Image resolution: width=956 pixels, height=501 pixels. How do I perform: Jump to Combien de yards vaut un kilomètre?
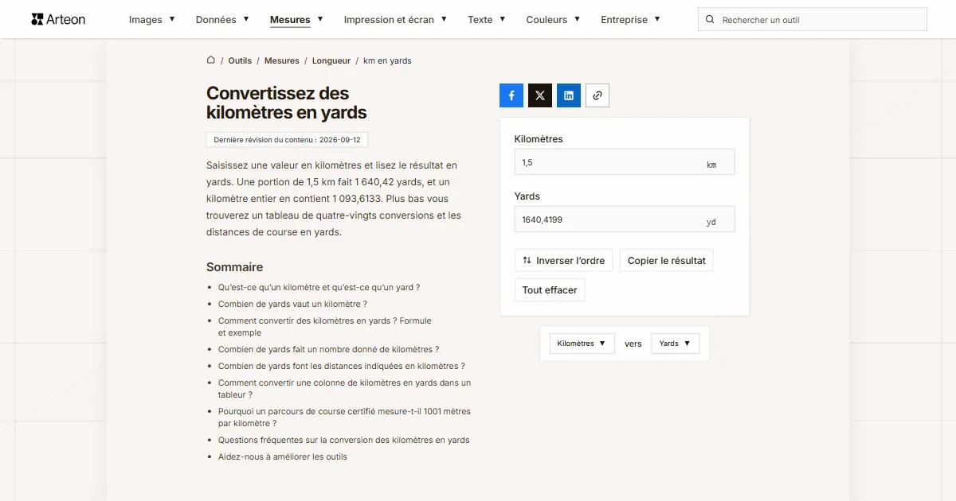[x=292, y=304]
